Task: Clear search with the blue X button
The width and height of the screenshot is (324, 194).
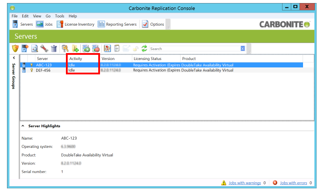Action: point(243,49)
